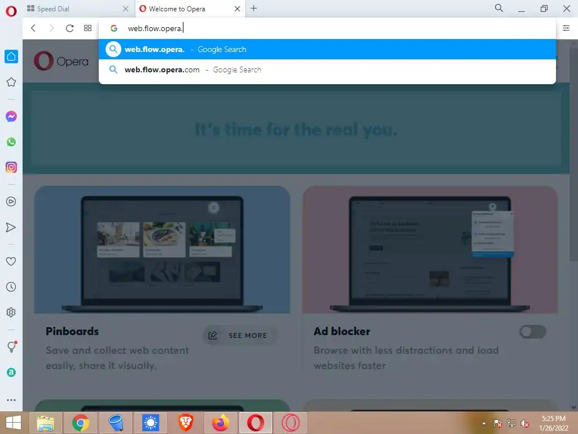Launch Brave browser from the taskbar
This screenshot has width=578, height=434.
[x=186, y=423]
